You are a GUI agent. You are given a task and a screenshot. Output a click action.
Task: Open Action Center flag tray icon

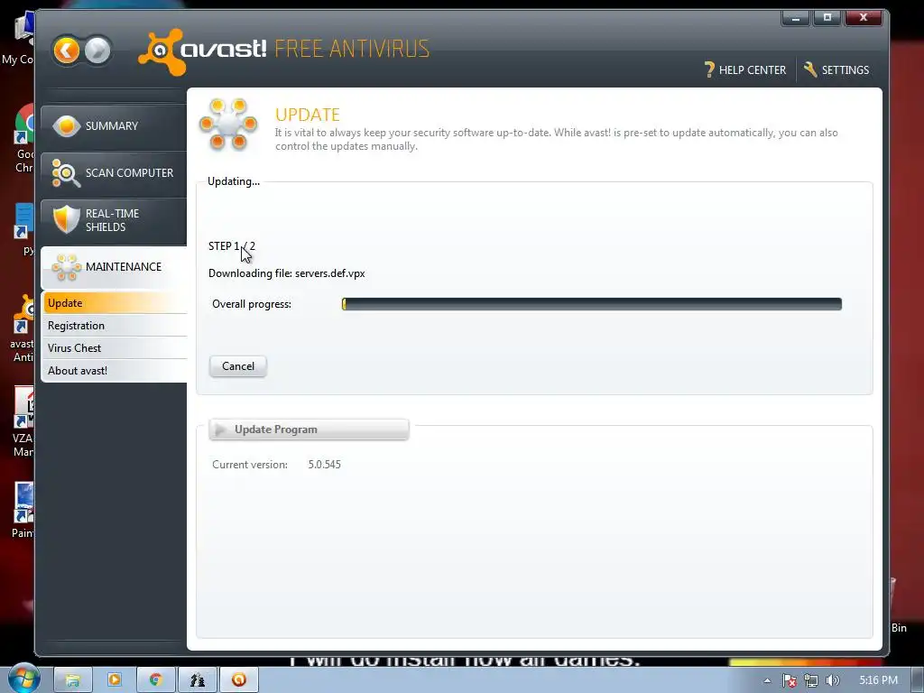[790, 680]
